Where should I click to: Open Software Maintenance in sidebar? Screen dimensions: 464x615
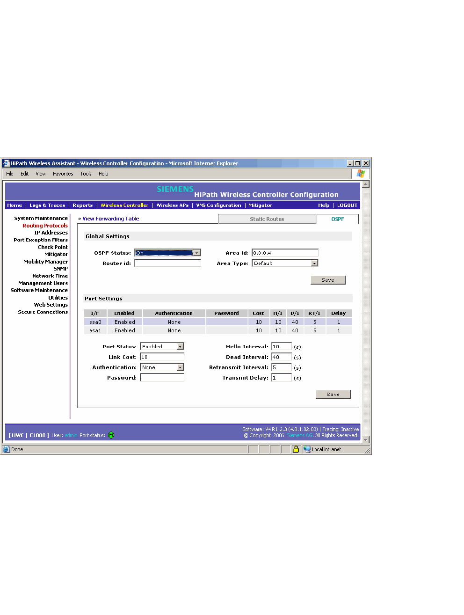[39, 290]
